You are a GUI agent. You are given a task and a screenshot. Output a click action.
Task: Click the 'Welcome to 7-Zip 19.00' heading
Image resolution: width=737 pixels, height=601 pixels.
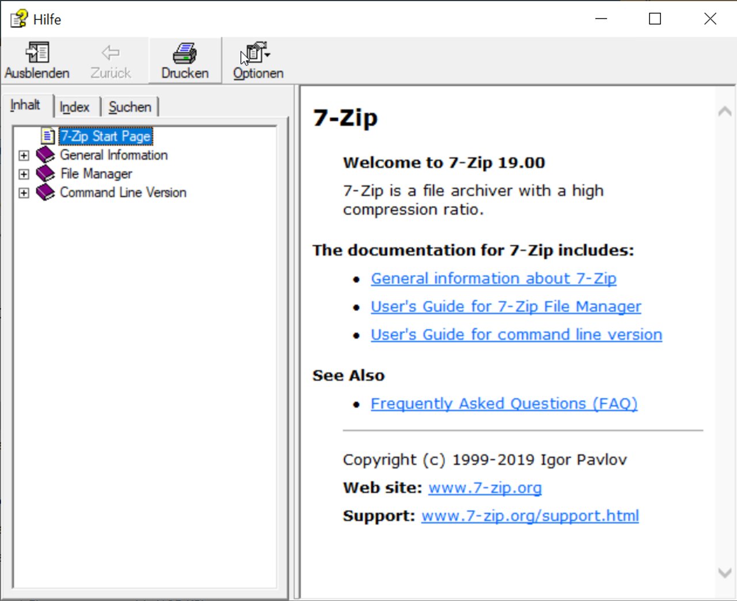tap(444, 163)
